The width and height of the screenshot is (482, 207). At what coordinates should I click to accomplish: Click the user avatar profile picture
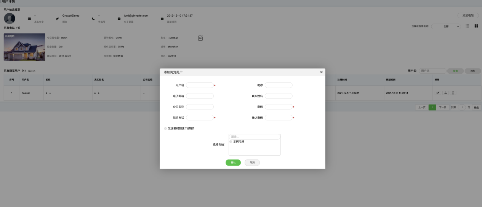point(10,18)
